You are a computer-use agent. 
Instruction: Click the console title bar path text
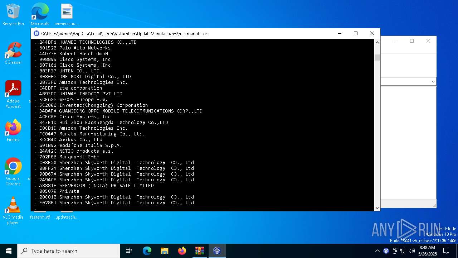(124, 33)
